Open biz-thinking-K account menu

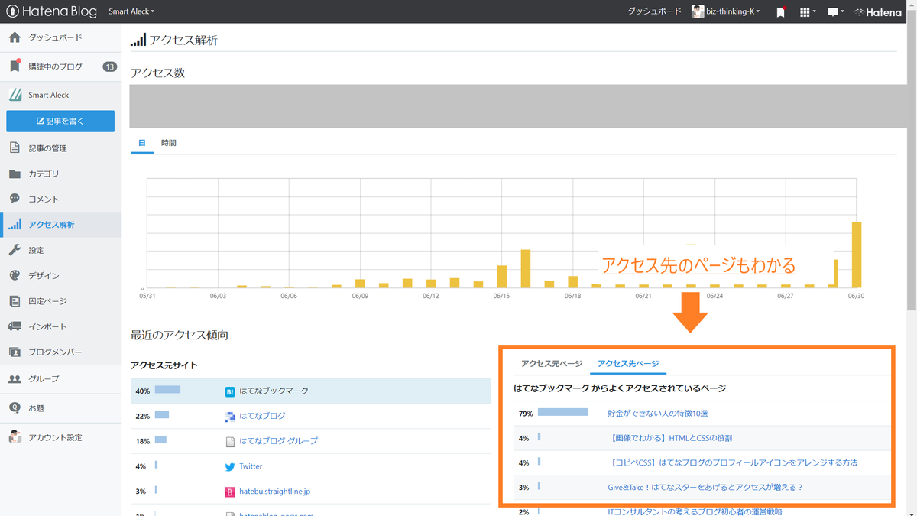[x=726, y=11]
